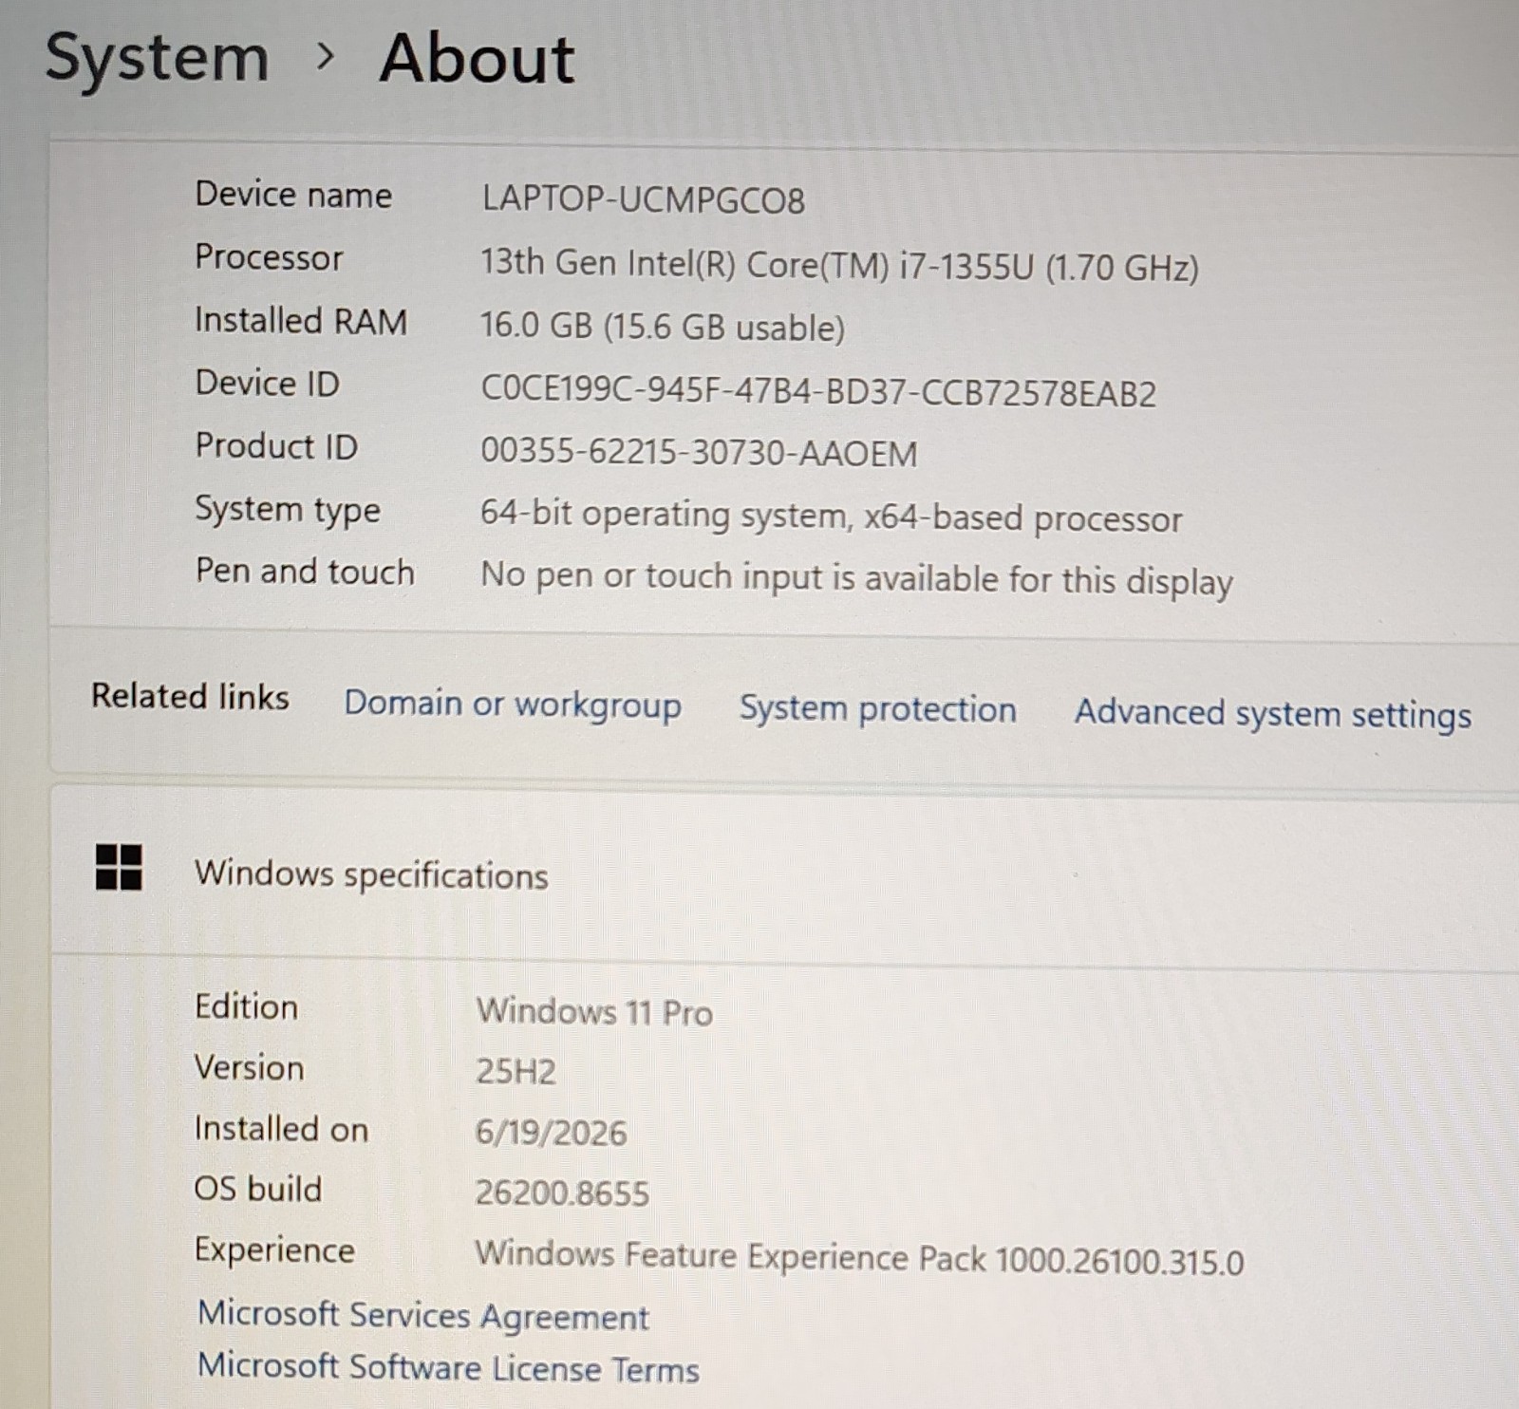The width and height of the screenshot is (1519, 1409).
Task: Click the Related links label
Action: 190,697
